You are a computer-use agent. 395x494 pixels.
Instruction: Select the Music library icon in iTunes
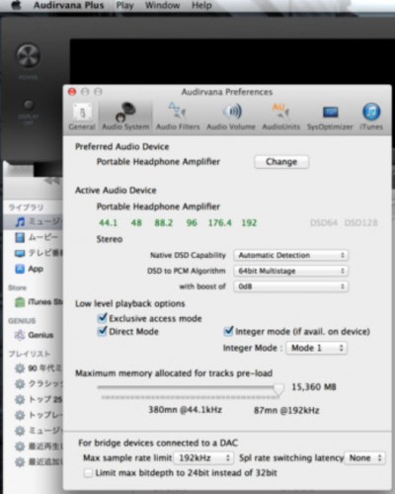point(21,221)
